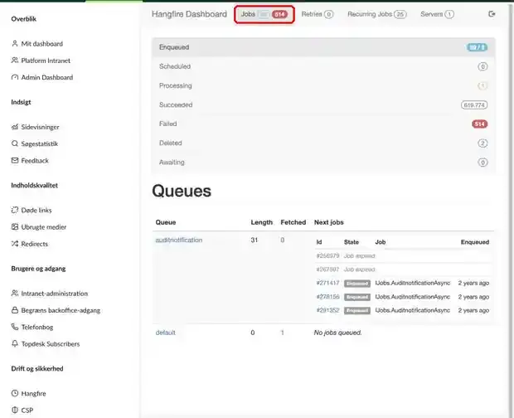Click the Begræns backoffice-adgang lock icon
The width and height of the screenshot is (514, 418).
(14, 310)
